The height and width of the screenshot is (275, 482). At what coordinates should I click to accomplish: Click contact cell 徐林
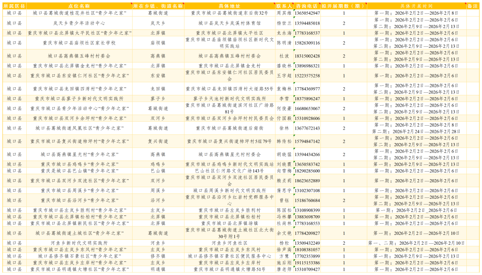pos(284,128)
